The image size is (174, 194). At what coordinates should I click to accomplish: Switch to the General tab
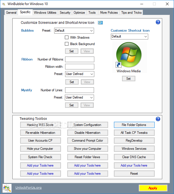(11, 13)
